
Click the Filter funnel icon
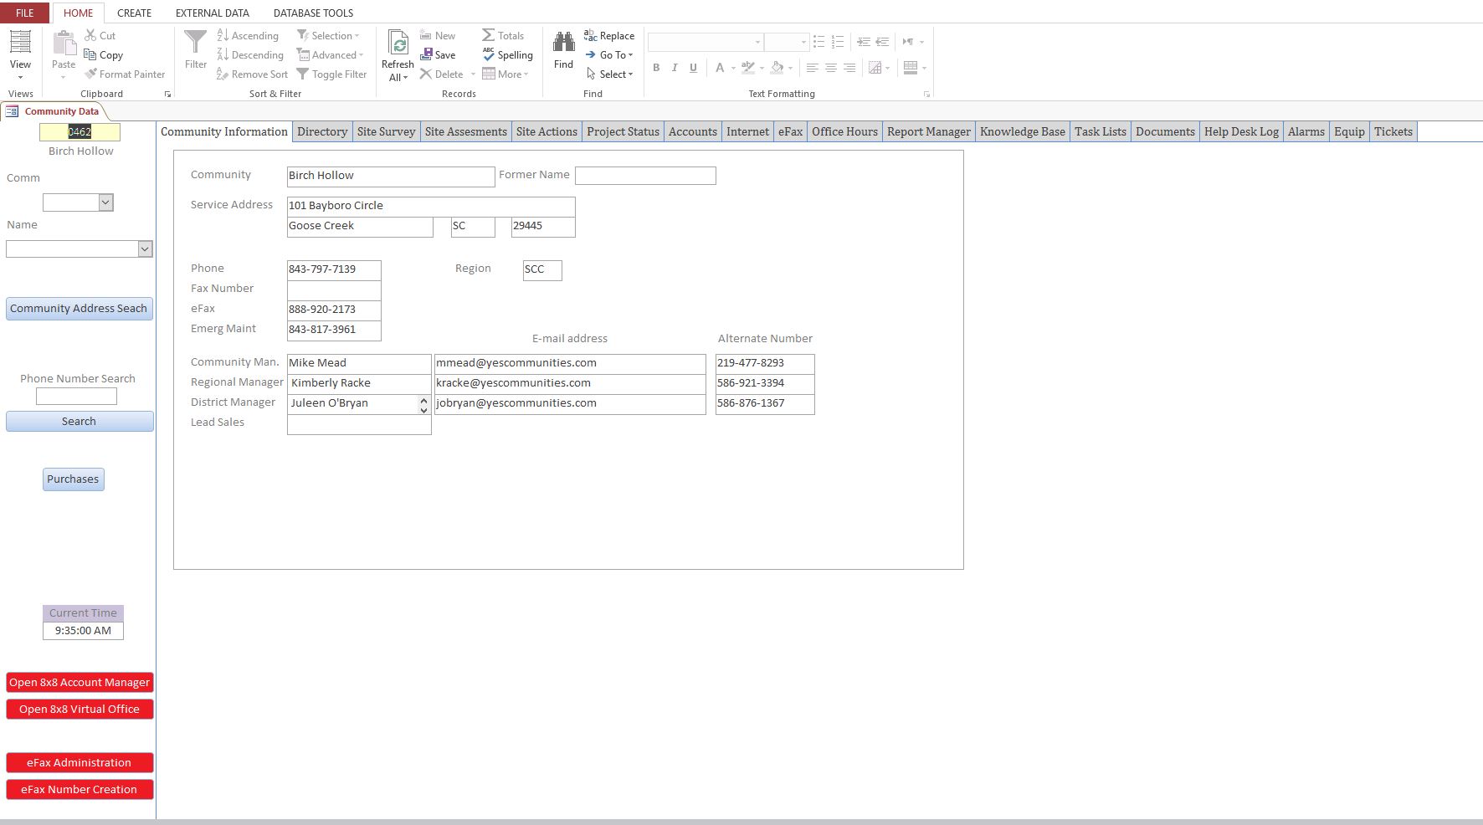tap(195, 44)
